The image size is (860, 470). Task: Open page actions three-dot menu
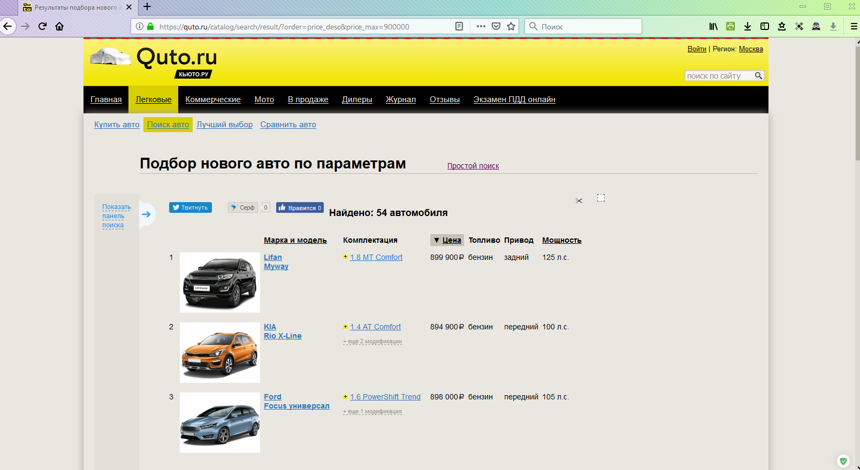[481, 26]
